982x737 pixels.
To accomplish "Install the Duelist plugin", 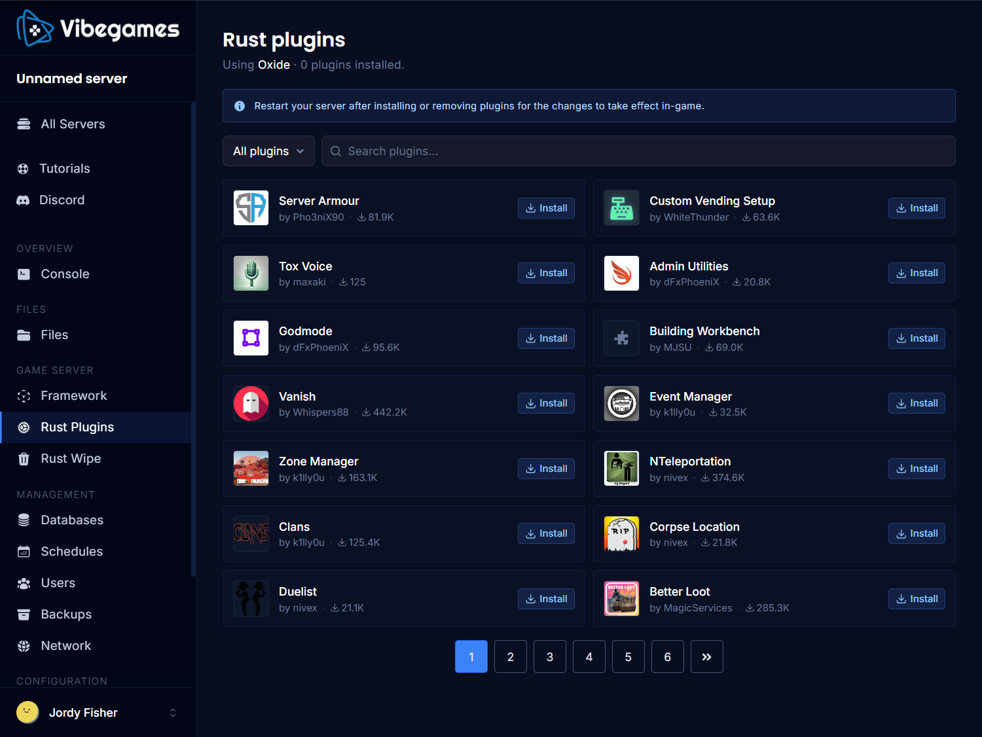I will pyautogui.click(x=546, y=599).
